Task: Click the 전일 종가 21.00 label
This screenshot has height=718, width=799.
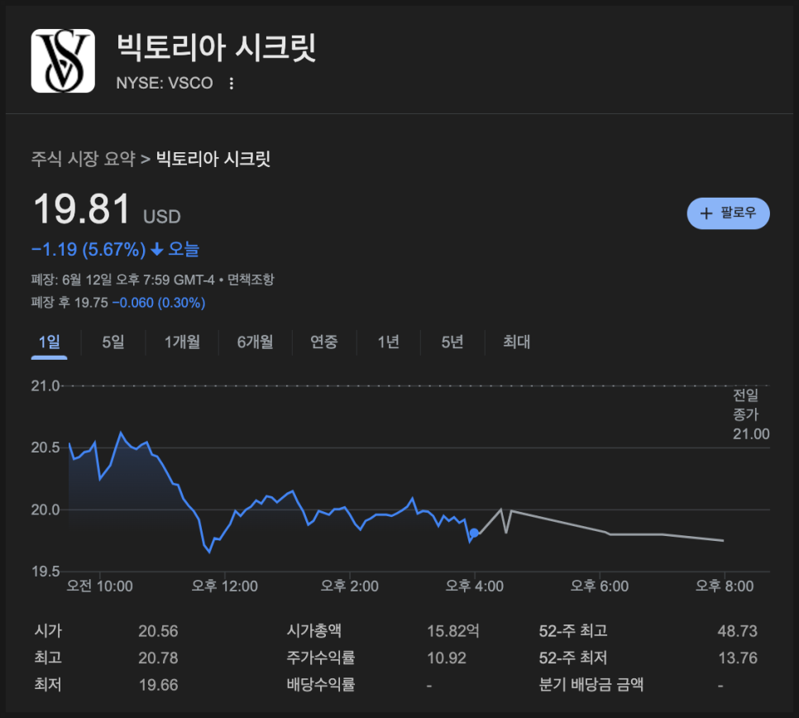Action: pos(750,414)
